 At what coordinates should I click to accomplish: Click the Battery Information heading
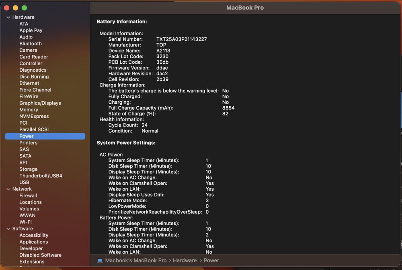click(x=122, y=22)
